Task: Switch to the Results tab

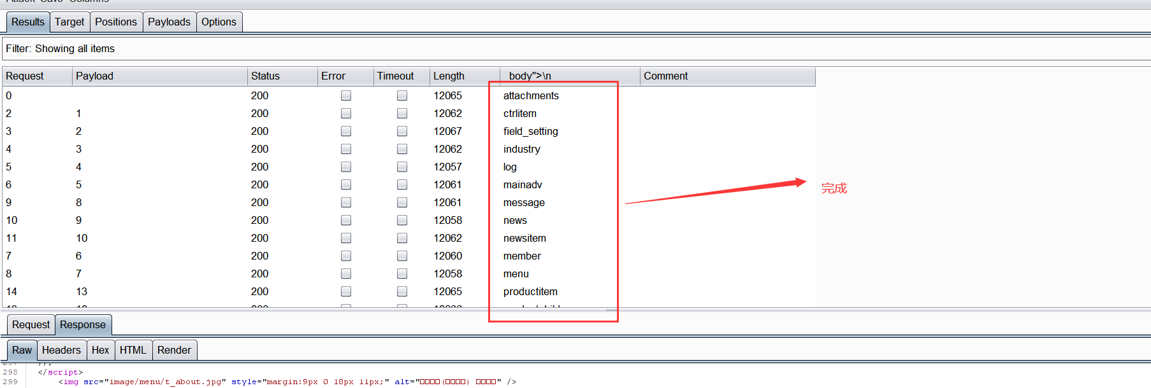Action: point(28,22)
